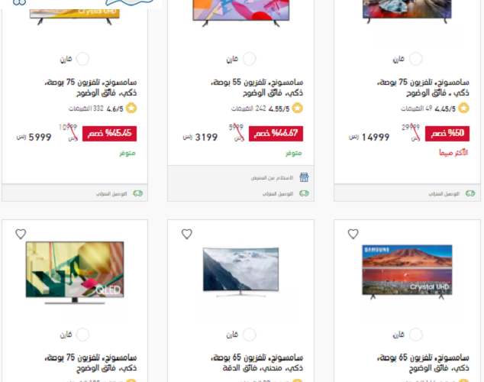Add QLED 75 inch TV to wishlist
Screen dimensions: 484x382
pyautogui.click(x=21, y=234)
